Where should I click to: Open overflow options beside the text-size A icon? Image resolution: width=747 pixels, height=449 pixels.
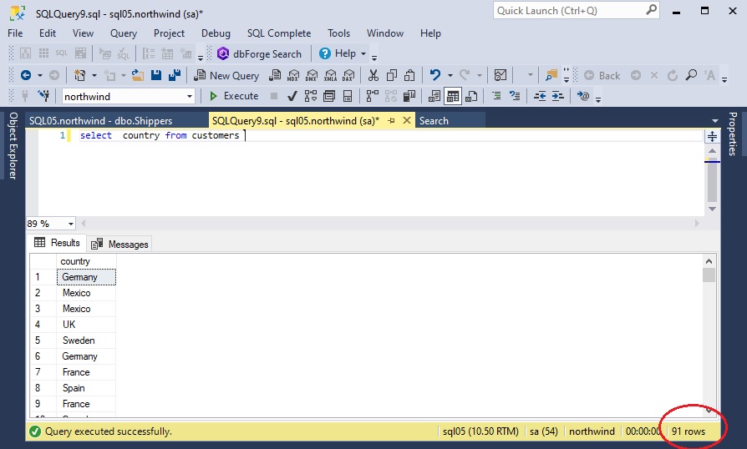[724, 78]
